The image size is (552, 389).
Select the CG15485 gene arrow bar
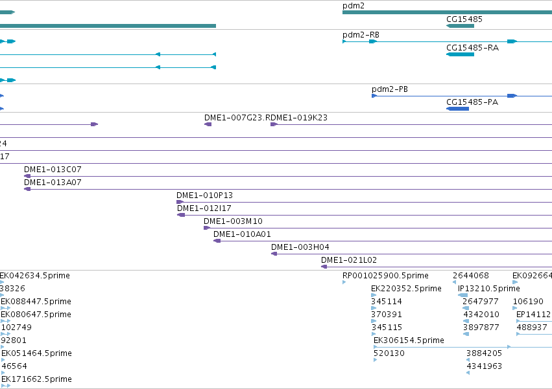(460, 26)
